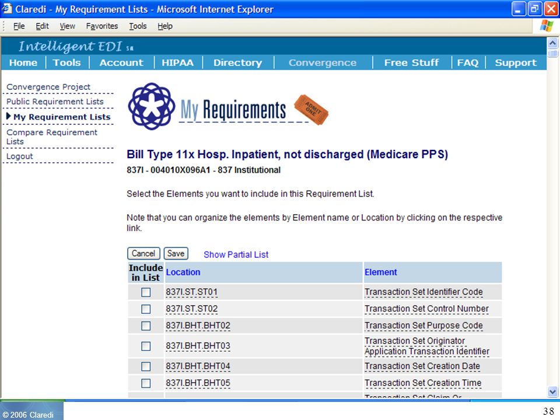
Task: Click Logout in the sidebar
Action: coord(20,156)
